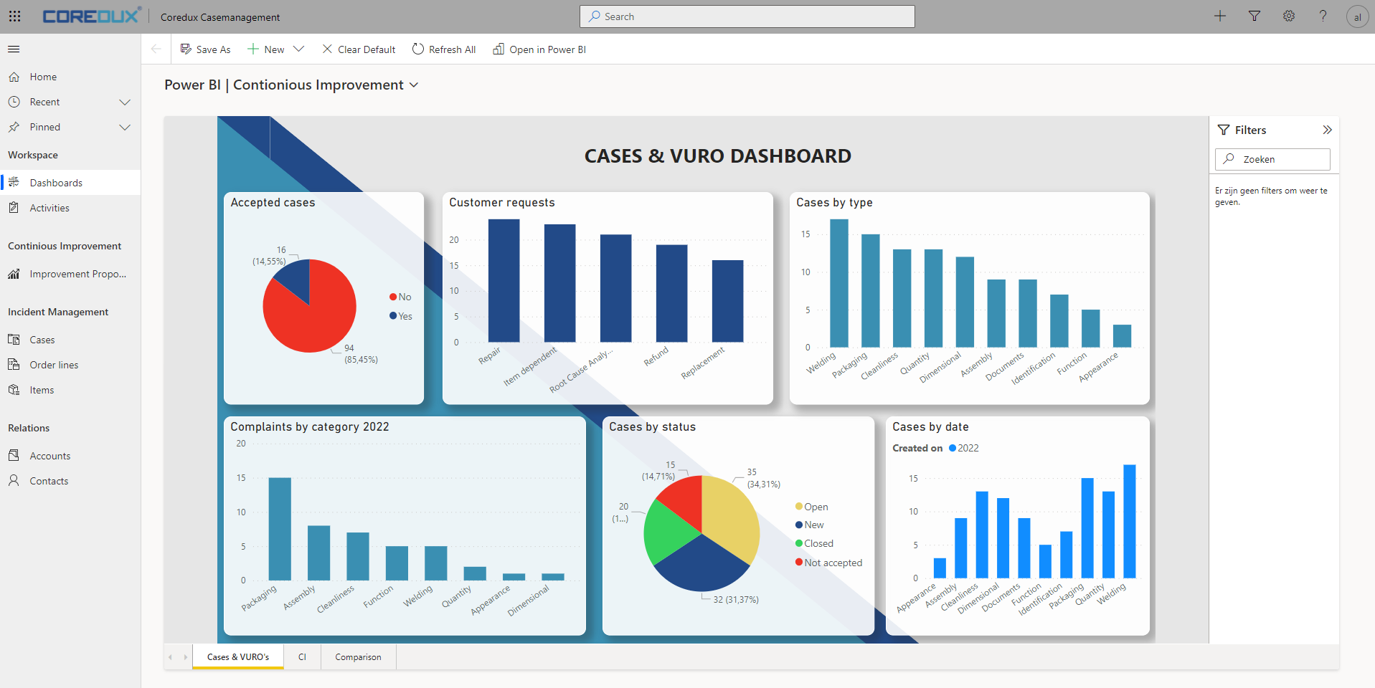Click Open in Power BI

pos(539,49)
